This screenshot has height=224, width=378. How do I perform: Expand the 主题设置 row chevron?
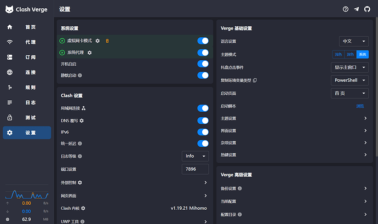pos(365,118)
